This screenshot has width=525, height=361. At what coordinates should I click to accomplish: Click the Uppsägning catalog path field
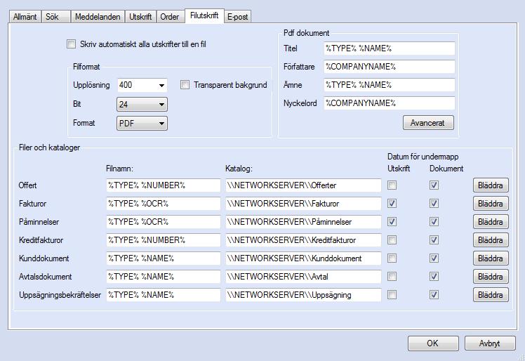(x=303, y=295)
